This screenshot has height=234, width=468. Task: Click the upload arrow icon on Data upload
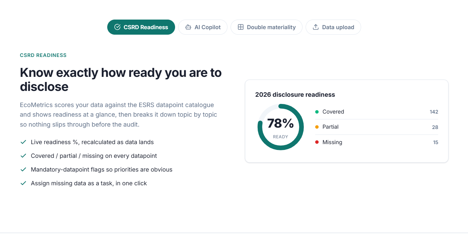(316, 27)
